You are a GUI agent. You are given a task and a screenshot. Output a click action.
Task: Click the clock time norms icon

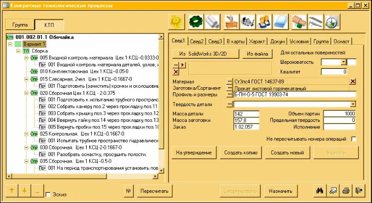coord(332,22)
